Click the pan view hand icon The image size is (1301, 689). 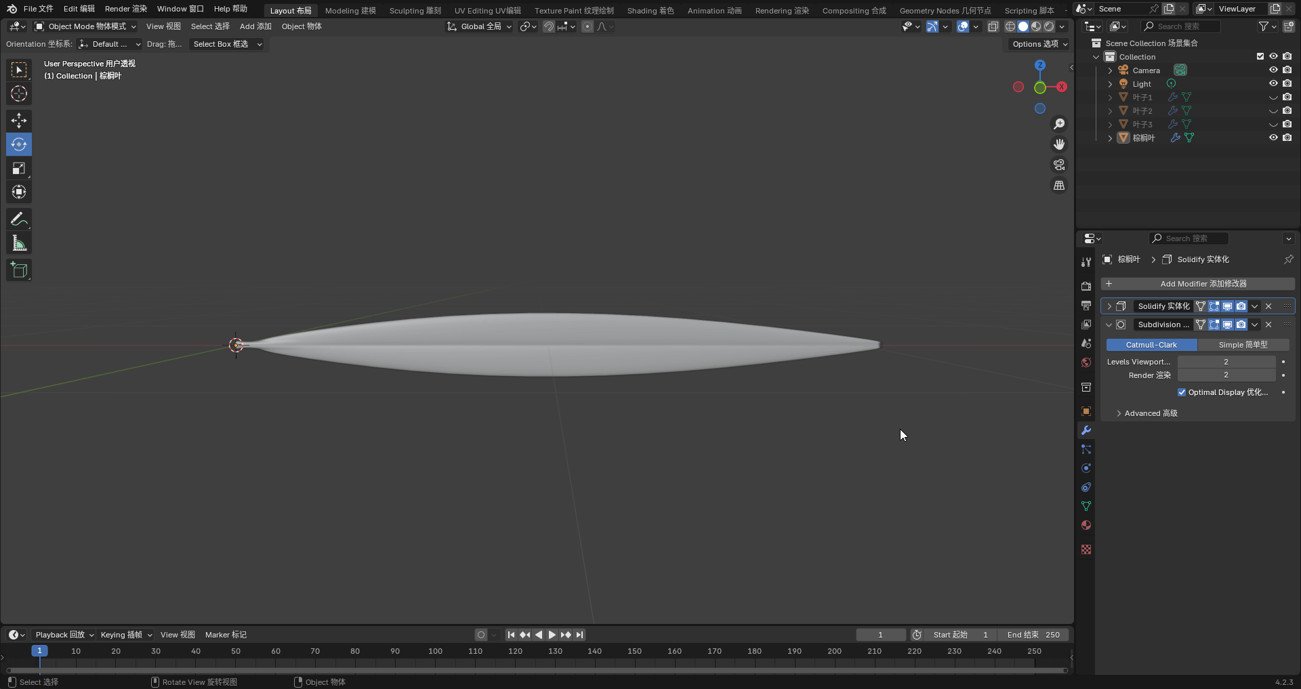coord(1059,144)
